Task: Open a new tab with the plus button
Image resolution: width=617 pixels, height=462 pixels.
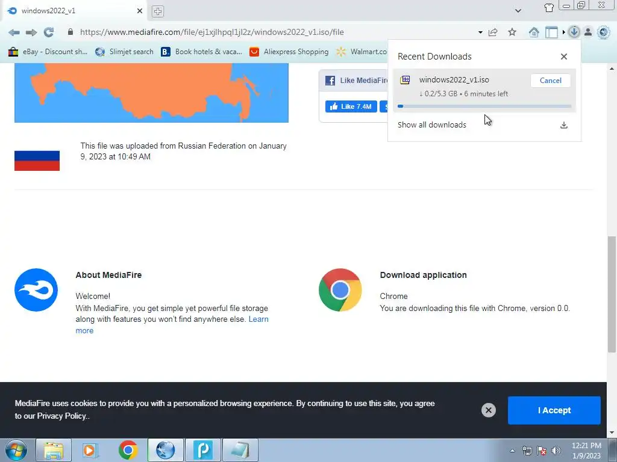Action: pos(157,11)
